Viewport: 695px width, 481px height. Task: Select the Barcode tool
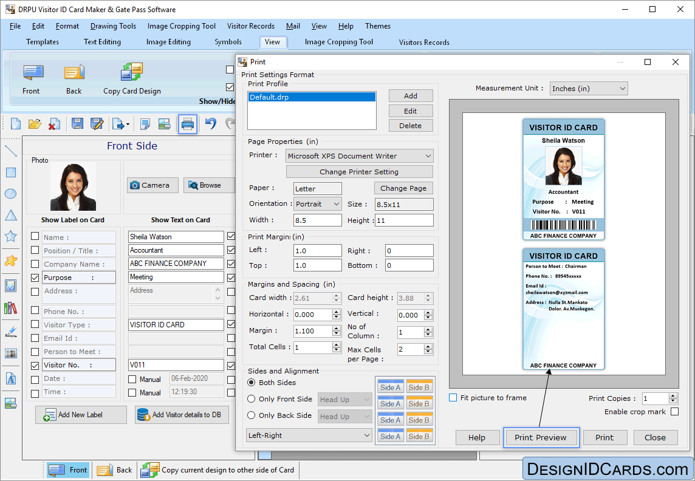[11, 353]
